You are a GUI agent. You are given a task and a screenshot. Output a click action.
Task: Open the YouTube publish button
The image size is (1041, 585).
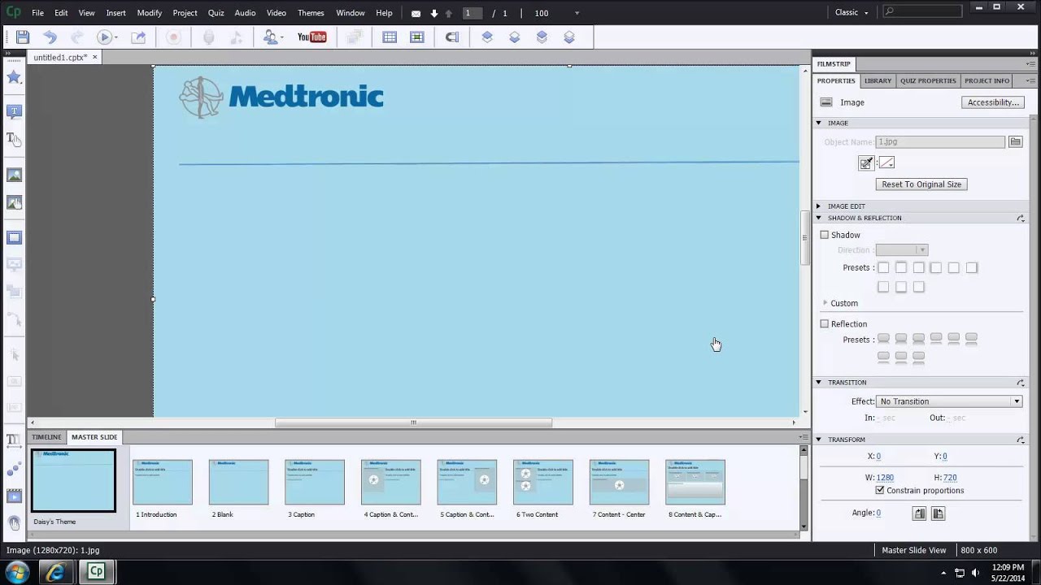point(312,37)
